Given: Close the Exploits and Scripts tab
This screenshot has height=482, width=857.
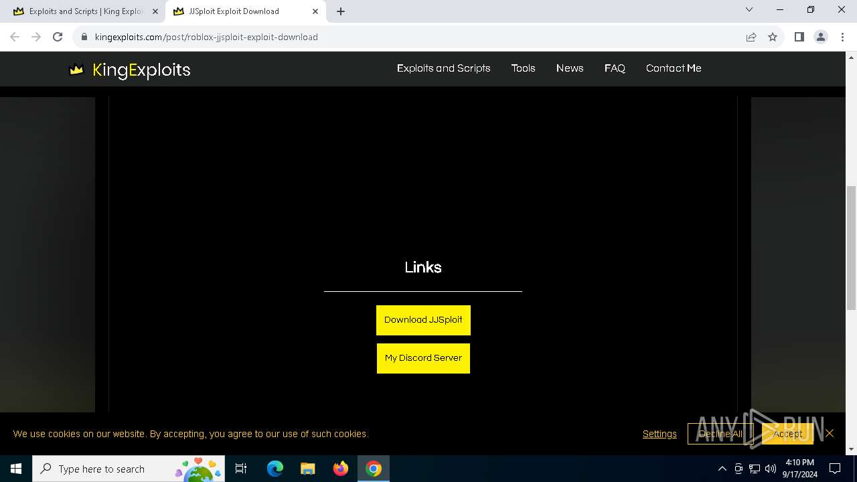Looking at the screenshot, I should [x=155, y=11].
